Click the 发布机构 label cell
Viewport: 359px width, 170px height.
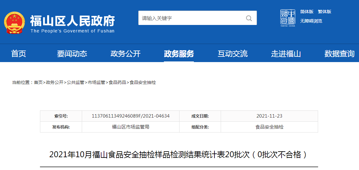point(61,127)
